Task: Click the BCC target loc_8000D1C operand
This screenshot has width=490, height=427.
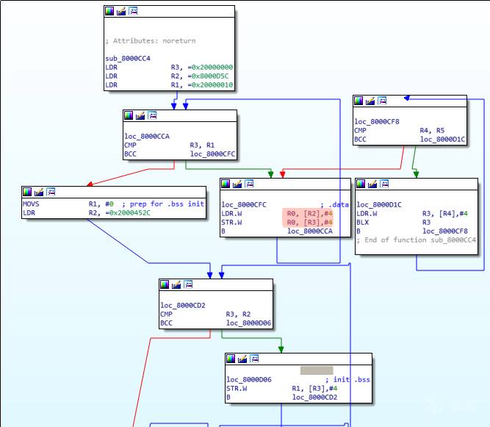Action: (442, 139)
